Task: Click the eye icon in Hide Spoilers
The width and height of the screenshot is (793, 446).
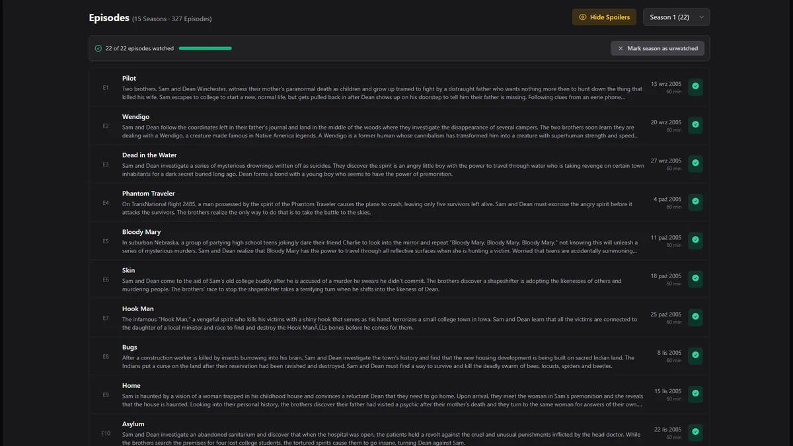Action: (582, 17)
